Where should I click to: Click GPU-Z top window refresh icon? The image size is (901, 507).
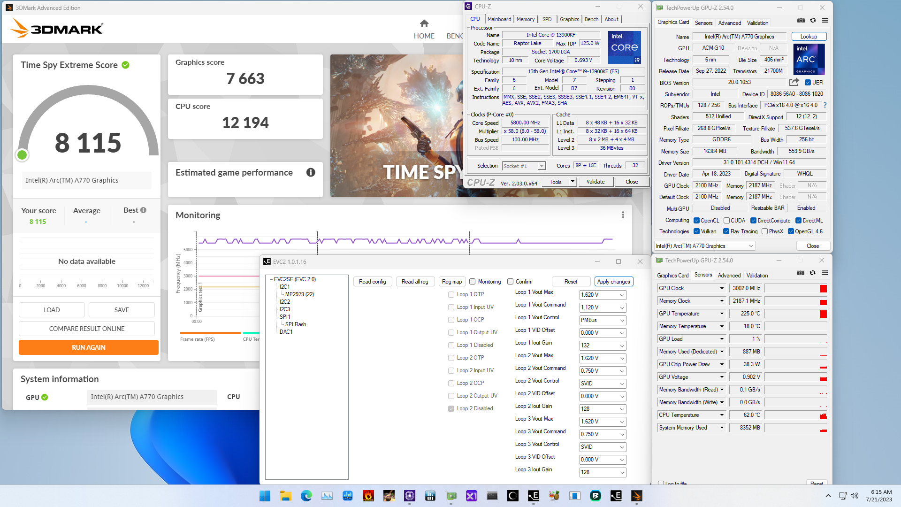(813, 21)
